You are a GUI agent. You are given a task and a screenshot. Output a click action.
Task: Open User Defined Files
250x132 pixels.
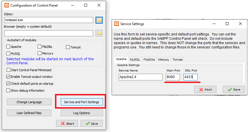29,113
